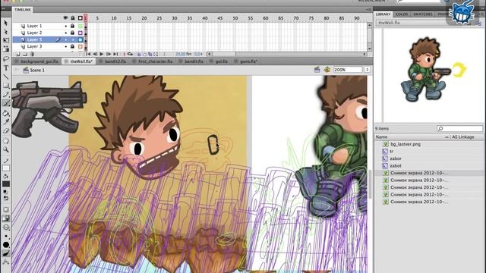Toggle visibility dot of Layer 1
Screen dimensions: 486x273
(66, 26)
